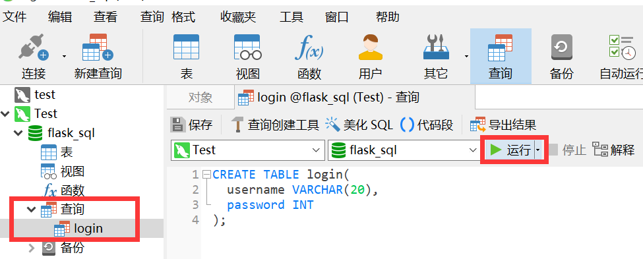The width and height of the screenshot is (643, 259).
Task: Collapse the Test connection node
Action: [x=5, y=113]
